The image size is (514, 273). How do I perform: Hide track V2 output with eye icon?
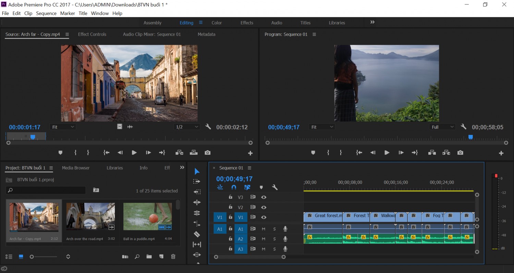tap(264, 207)
